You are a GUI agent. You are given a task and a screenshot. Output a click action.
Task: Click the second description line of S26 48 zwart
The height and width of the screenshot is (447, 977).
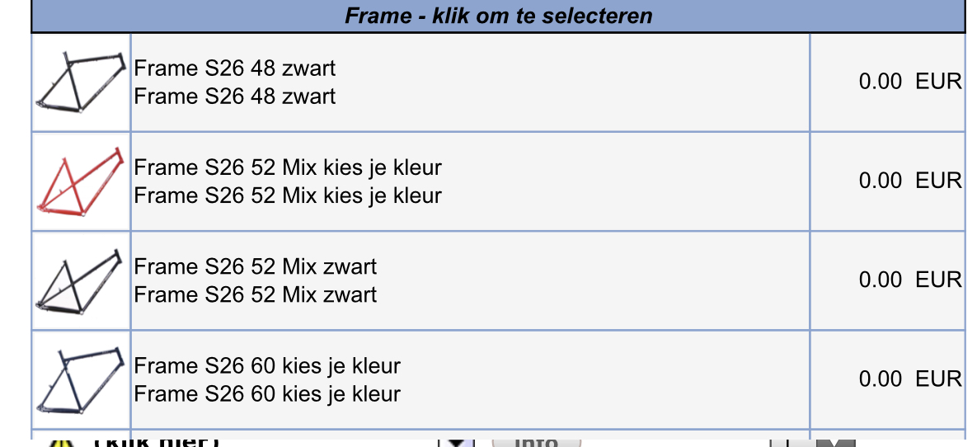(235, 96)
